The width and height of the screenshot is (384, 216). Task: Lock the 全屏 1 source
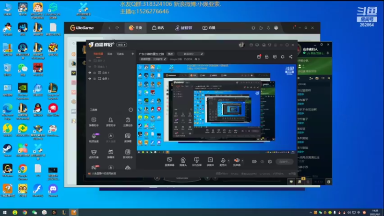coord(95,79)
